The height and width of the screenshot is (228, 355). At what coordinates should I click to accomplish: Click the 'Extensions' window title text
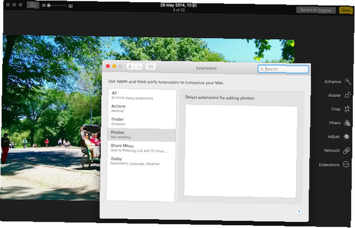(206, 68)
